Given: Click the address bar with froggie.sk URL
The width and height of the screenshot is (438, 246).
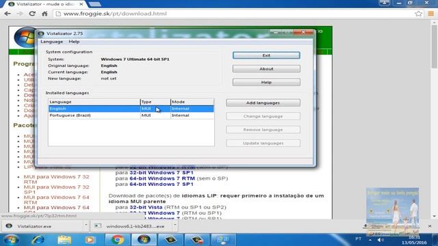Looking at the screenshot, I should coord(235,14).
